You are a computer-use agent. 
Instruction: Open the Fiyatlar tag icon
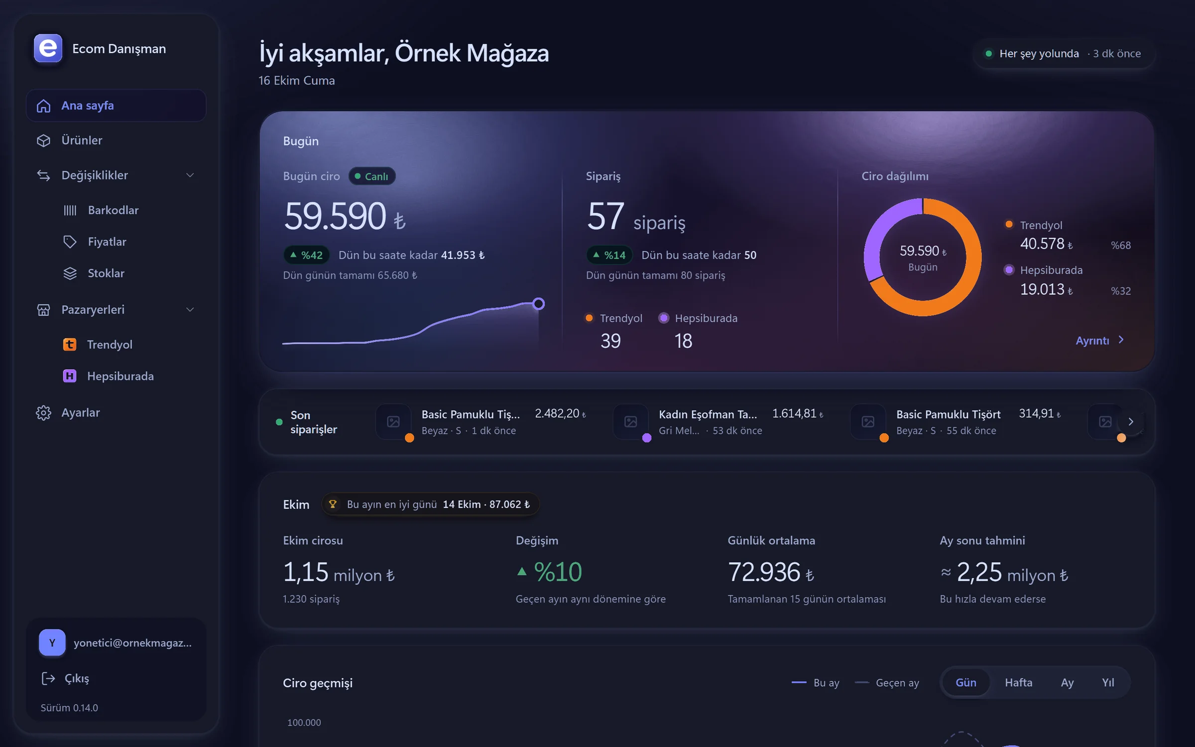(x=70, y=242)
